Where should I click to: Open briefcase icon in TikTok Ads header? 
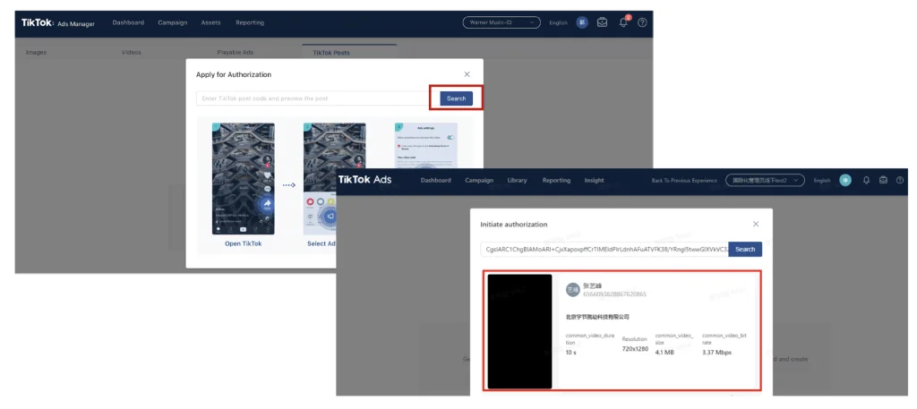883,181
